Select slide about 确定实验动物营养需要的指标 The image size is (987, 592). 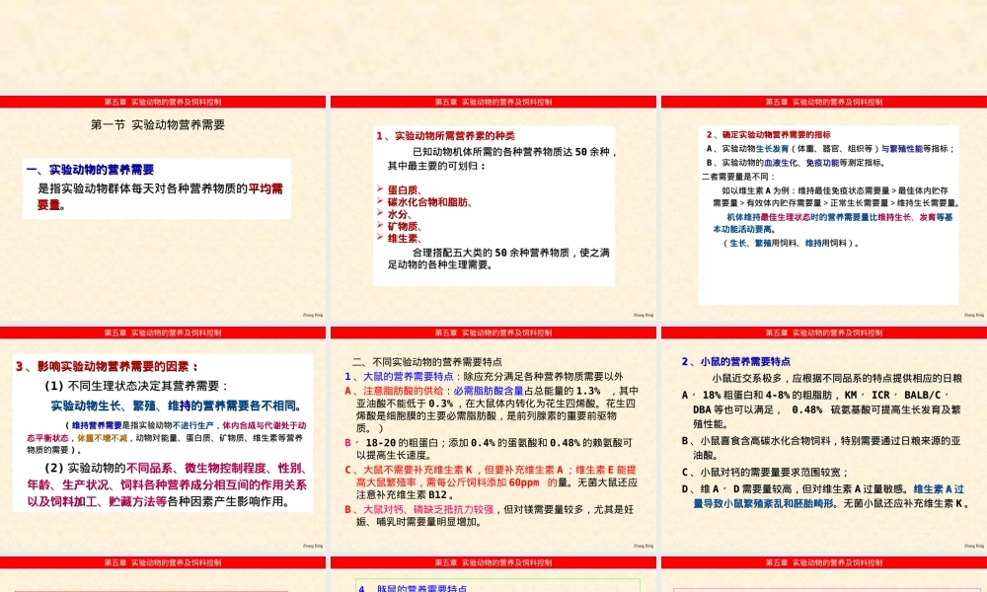(824, 208)
